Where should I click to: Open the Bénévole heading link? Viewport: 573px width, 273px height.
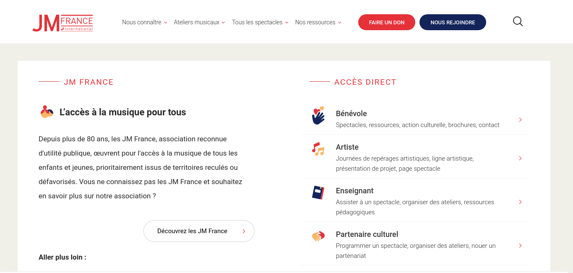point(352,114)
